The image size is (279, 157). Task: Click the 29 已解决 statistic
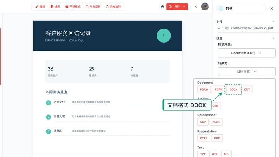pos(93,72)
